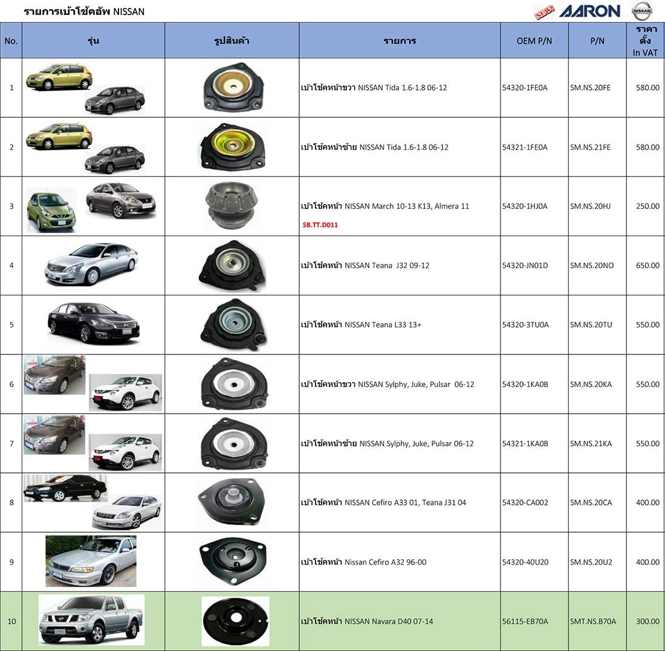Click the red SB.TT.D011 note

point(320,225)
